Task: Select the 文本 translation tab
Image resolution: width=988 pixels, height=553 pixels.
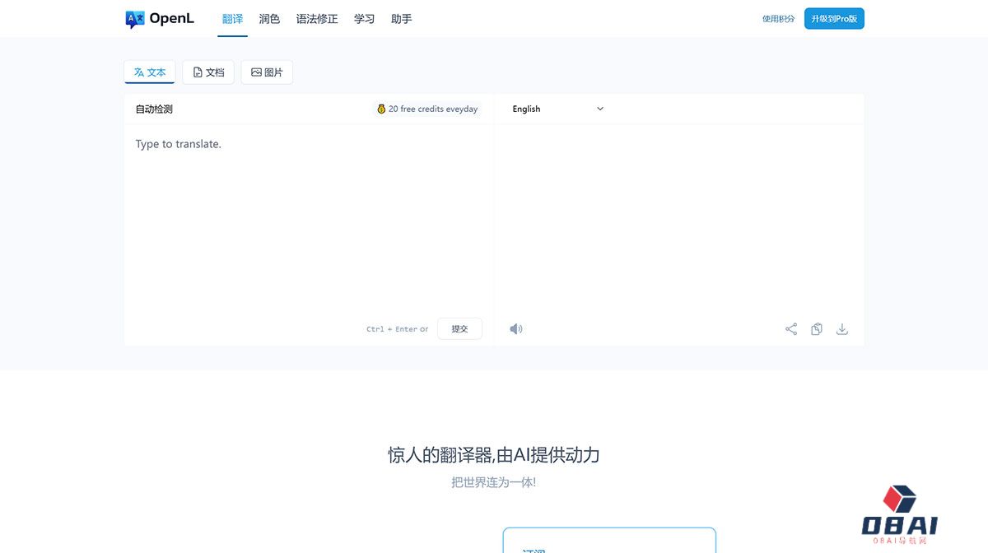Action: (150, 72)
